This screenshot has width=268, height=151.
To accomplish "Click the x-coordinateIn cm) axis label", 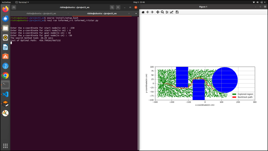I will [x=205, y=105].
